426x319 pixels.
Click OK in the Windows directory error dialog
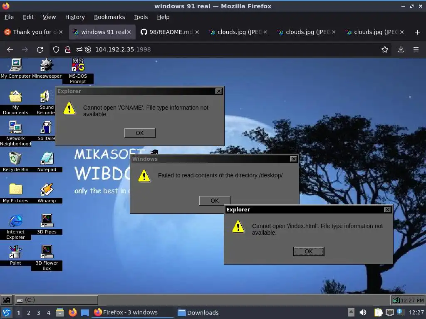[x=214, y=201]
